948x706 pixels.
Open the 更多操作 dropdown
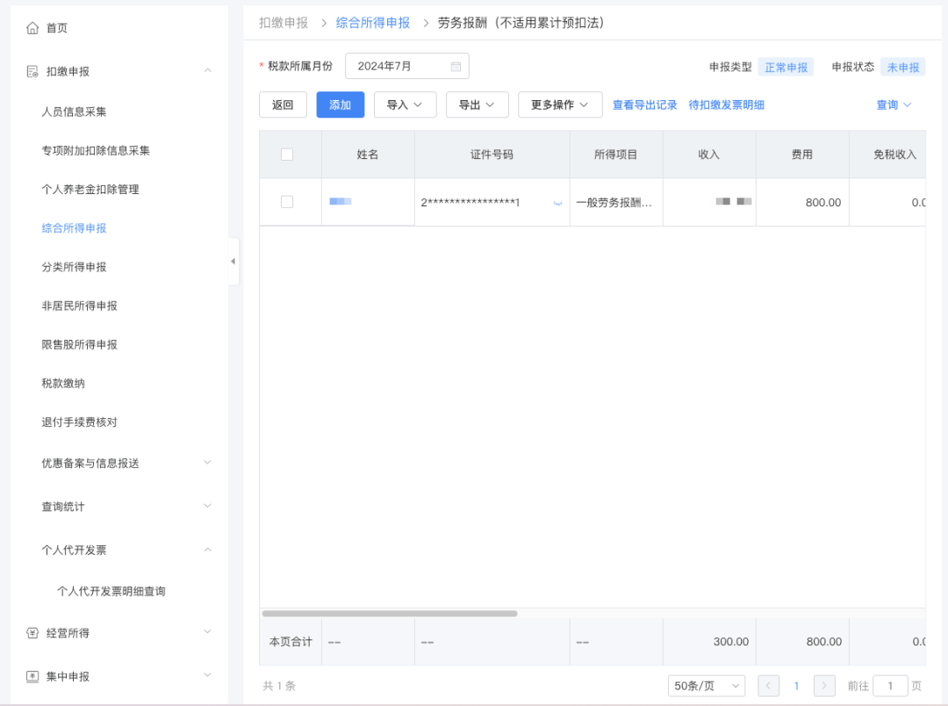(559, 104)
